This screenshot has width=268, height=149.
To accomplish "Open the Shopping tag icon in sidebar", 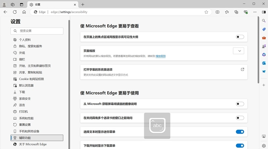I will pyautogui.click(x=264, y=29).
